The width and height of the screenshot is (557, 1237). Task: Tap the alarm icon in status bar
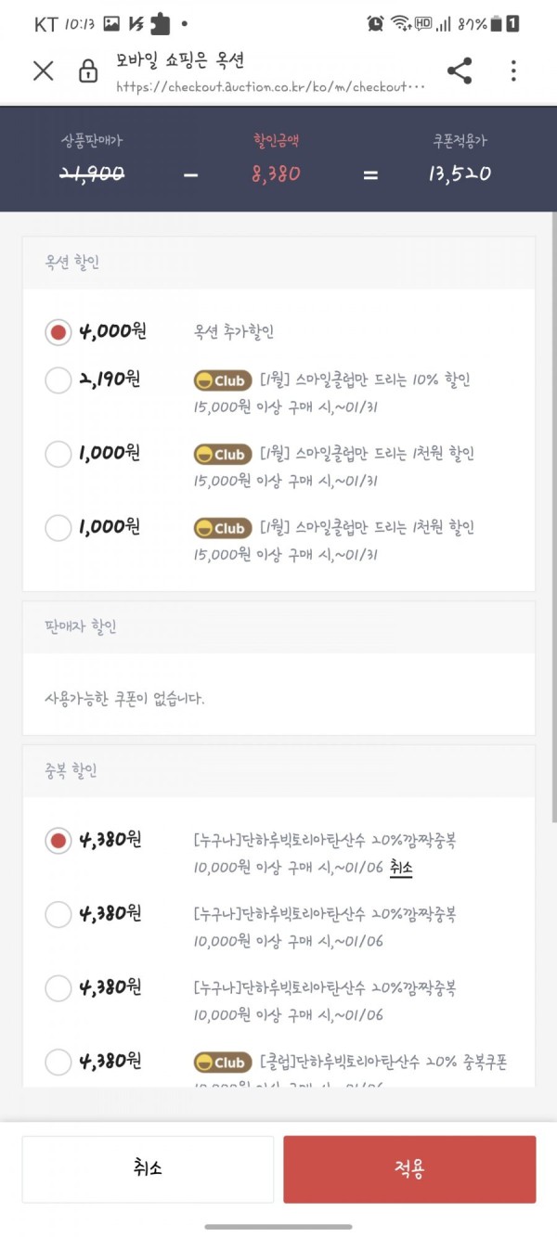[x=375, y=24]
